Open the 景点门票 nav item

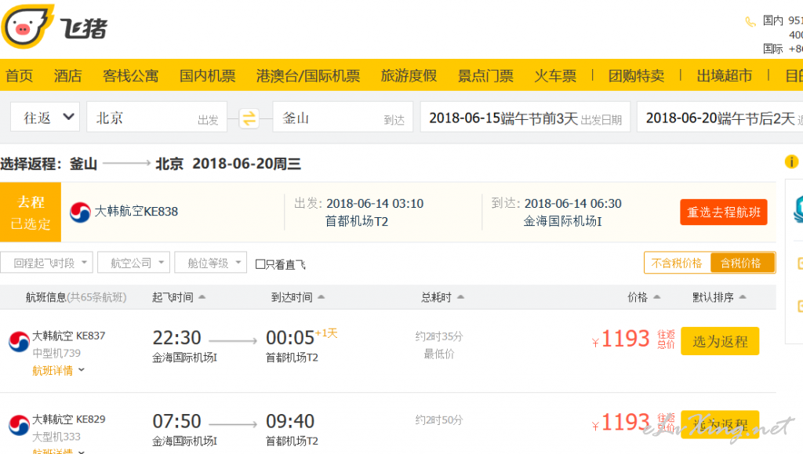click(485, 76)
